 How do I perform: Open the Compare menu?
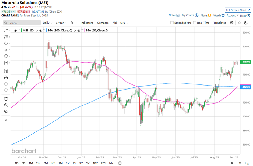tap(103, 23)
